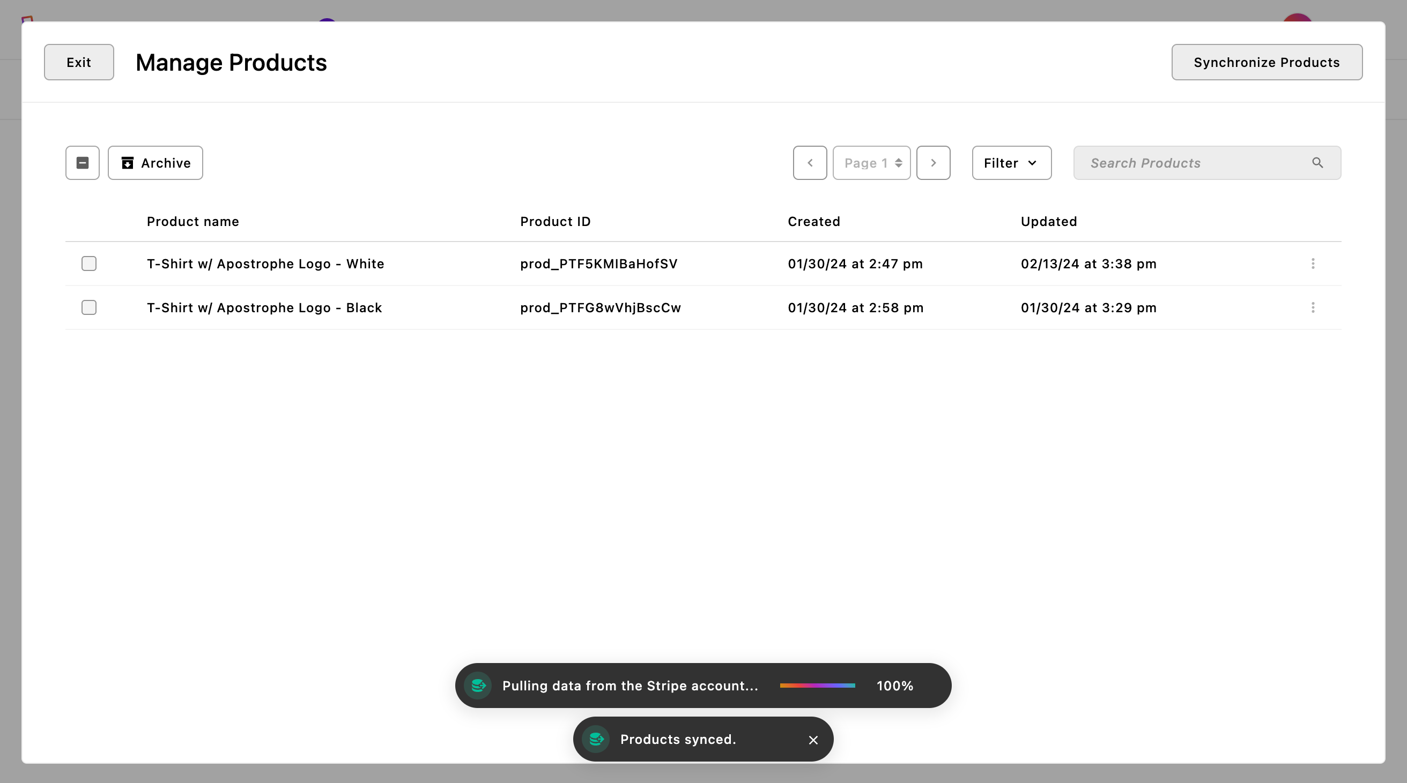The height and width of the screenshot is (783, 1407).
Task: Check the Black T-Shirt product checkbox
Action: click(x=88, y=308)
